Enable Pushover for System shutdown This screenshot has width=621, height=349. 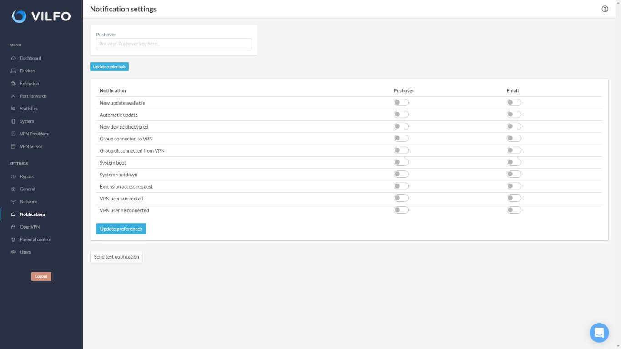point(401,174)
